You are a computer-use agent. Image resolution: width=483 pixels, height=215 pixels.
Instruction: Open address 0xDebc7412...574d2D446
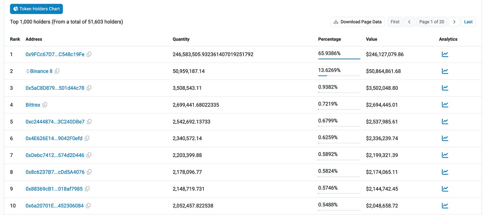click(x=55, y=155)
